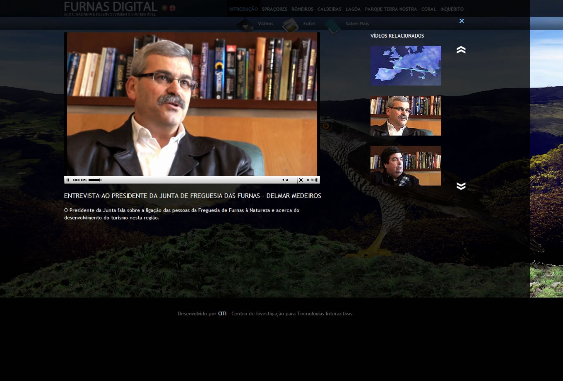Play related video of dark-haired man
This screenshot has width=563, height=381.
406,166
